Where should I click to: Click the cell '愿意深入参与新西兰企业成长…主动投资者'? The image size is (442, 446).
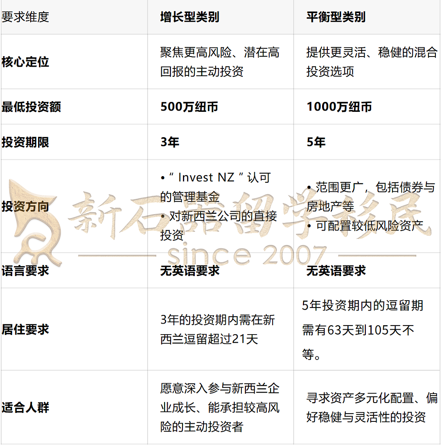tap(220, 408)
